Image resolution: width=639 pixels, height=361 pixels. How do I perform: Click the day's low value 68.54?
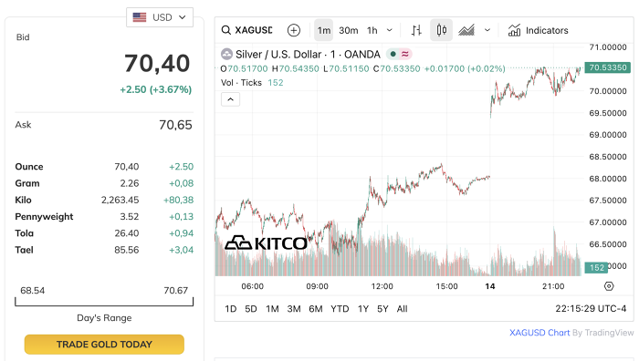click(x=33, y=291)
